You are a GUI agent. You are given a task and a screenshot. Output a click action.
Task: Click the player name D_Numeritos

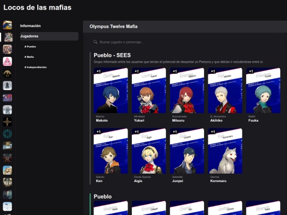(x=218, y=116)
